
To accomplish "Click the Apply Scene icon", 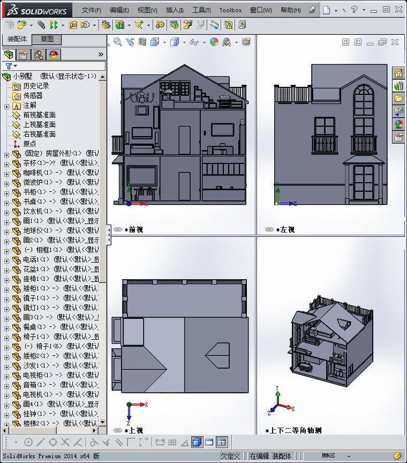I will click(x=227, y=42).
